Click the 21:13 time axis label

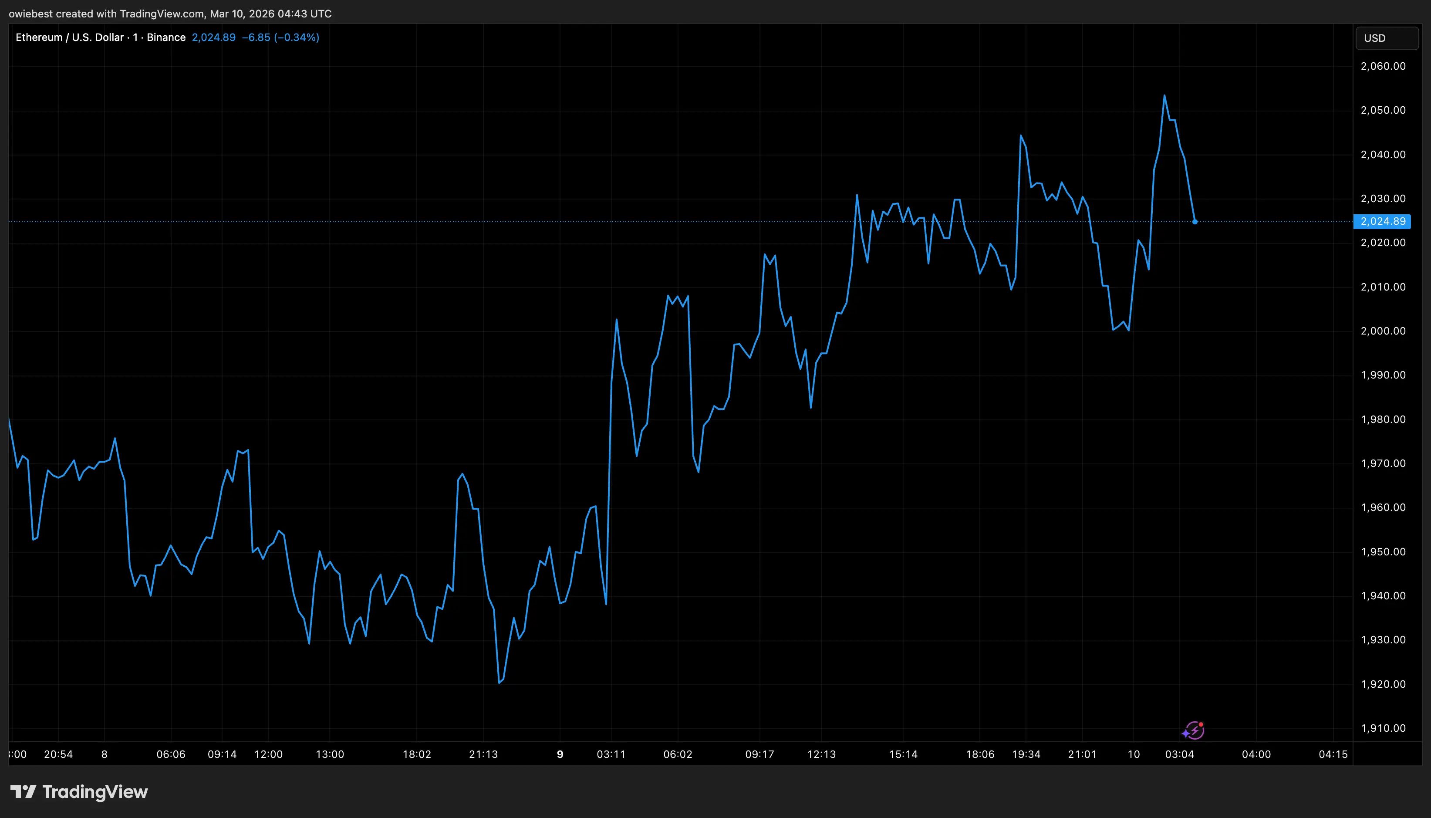(483, 754)
